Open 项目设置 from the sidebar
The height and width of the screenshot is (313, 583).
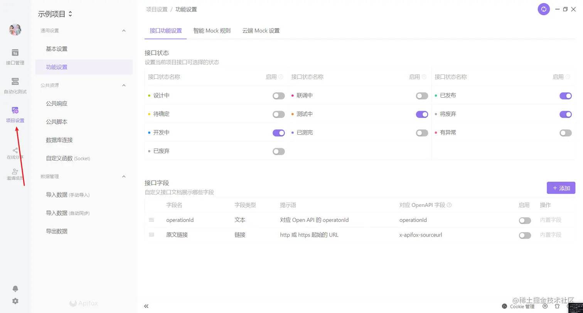(15, 114)
